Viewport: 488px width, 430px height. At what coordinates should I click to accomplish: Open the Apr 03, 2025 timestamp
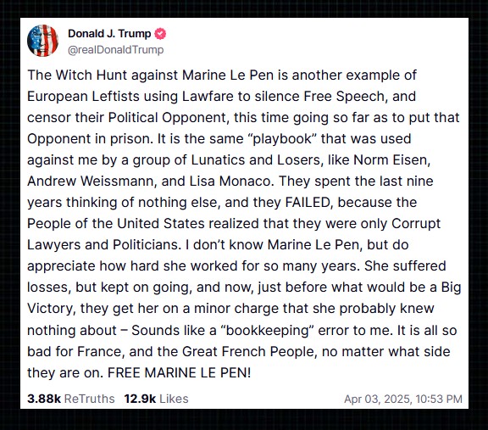point(403,399)
